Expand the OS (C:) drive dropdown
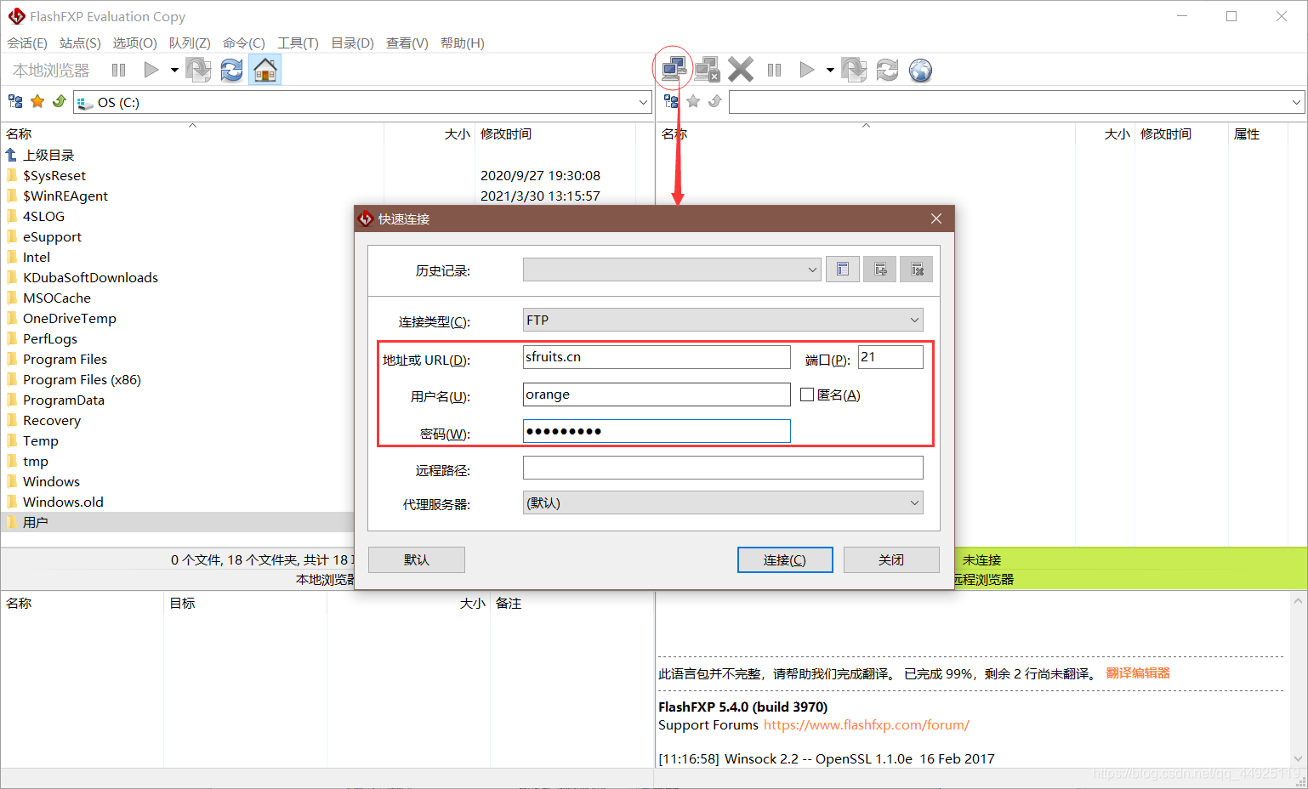The height and width of the screenshot is (789, 1308). (x=643, y=102)
